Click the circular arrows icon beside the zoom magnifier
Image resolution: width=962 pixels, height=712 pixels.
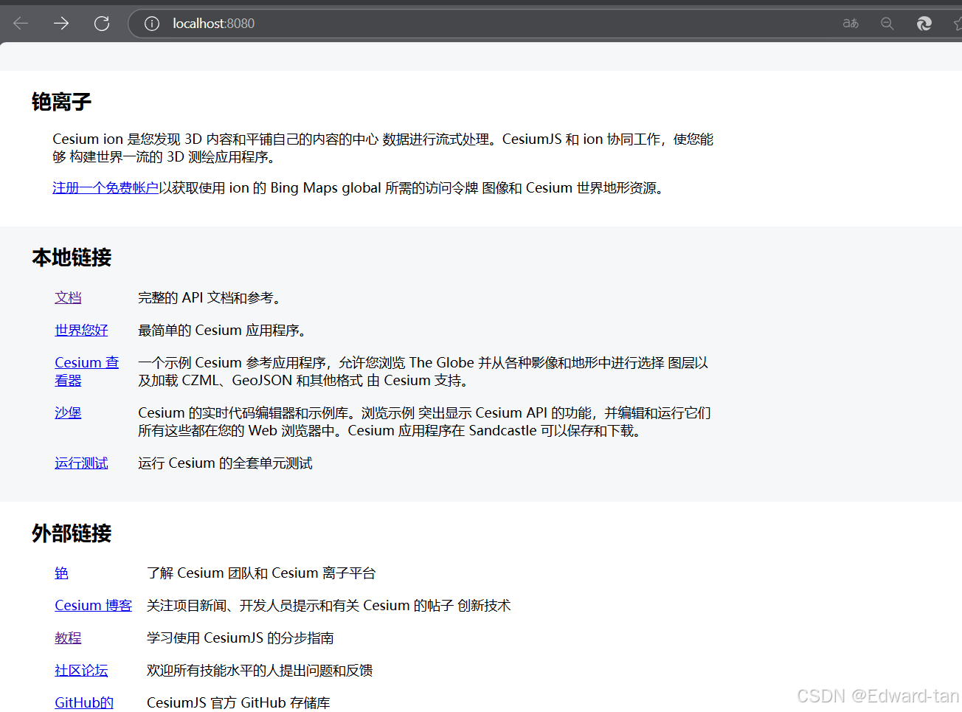924,24
